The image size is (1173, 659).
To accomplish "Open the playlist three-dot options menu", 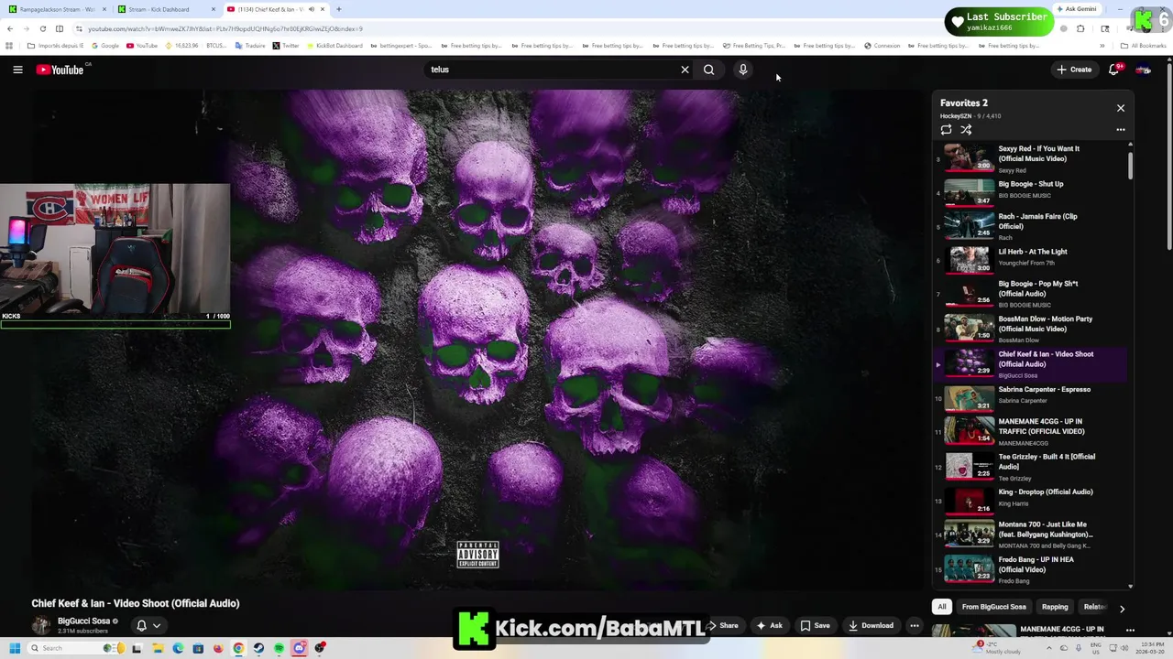I will [1120, 130].
